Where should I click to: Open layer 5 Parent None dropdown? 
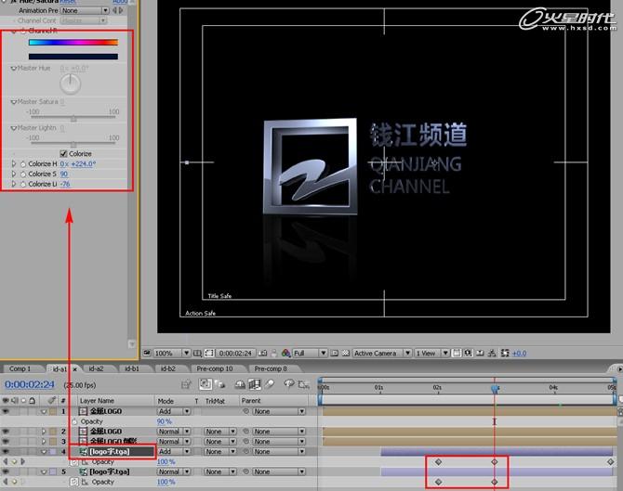[x=279, y=472]
